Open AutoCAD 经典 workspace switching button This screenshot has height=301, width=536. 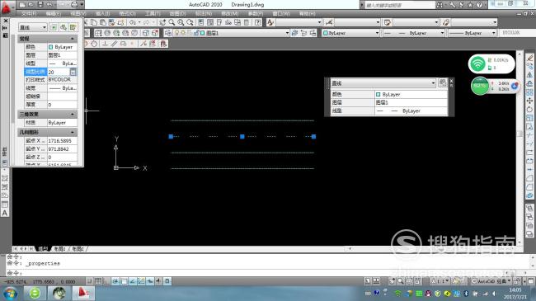tap(491, 281)
